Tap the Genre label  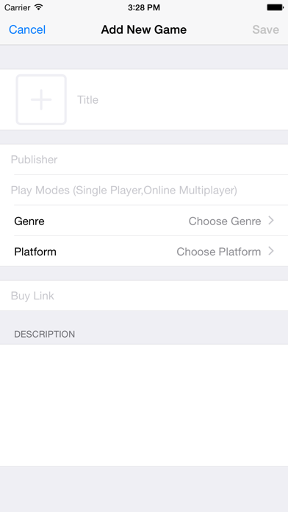click(29, 221)
